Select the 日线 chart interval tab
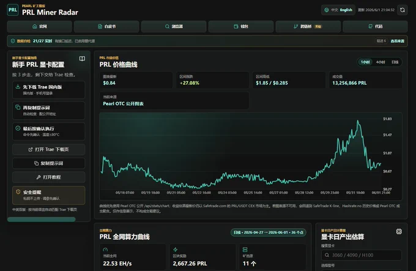The width and height of the screenshot is (416, 271). pos(395,62)
